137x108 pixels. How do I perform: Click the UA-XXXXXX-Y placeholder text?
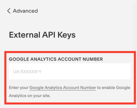pyautogui.click(x=27, y=72)
